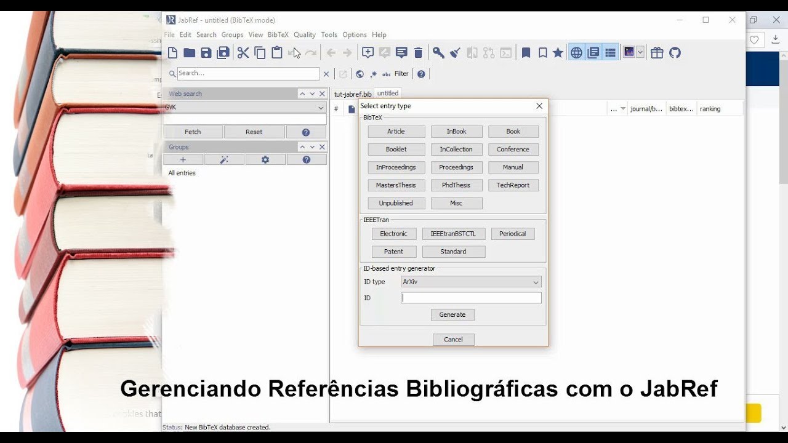Open search help question mark icon
Screen dimensions: 788x443
(421, 74)
